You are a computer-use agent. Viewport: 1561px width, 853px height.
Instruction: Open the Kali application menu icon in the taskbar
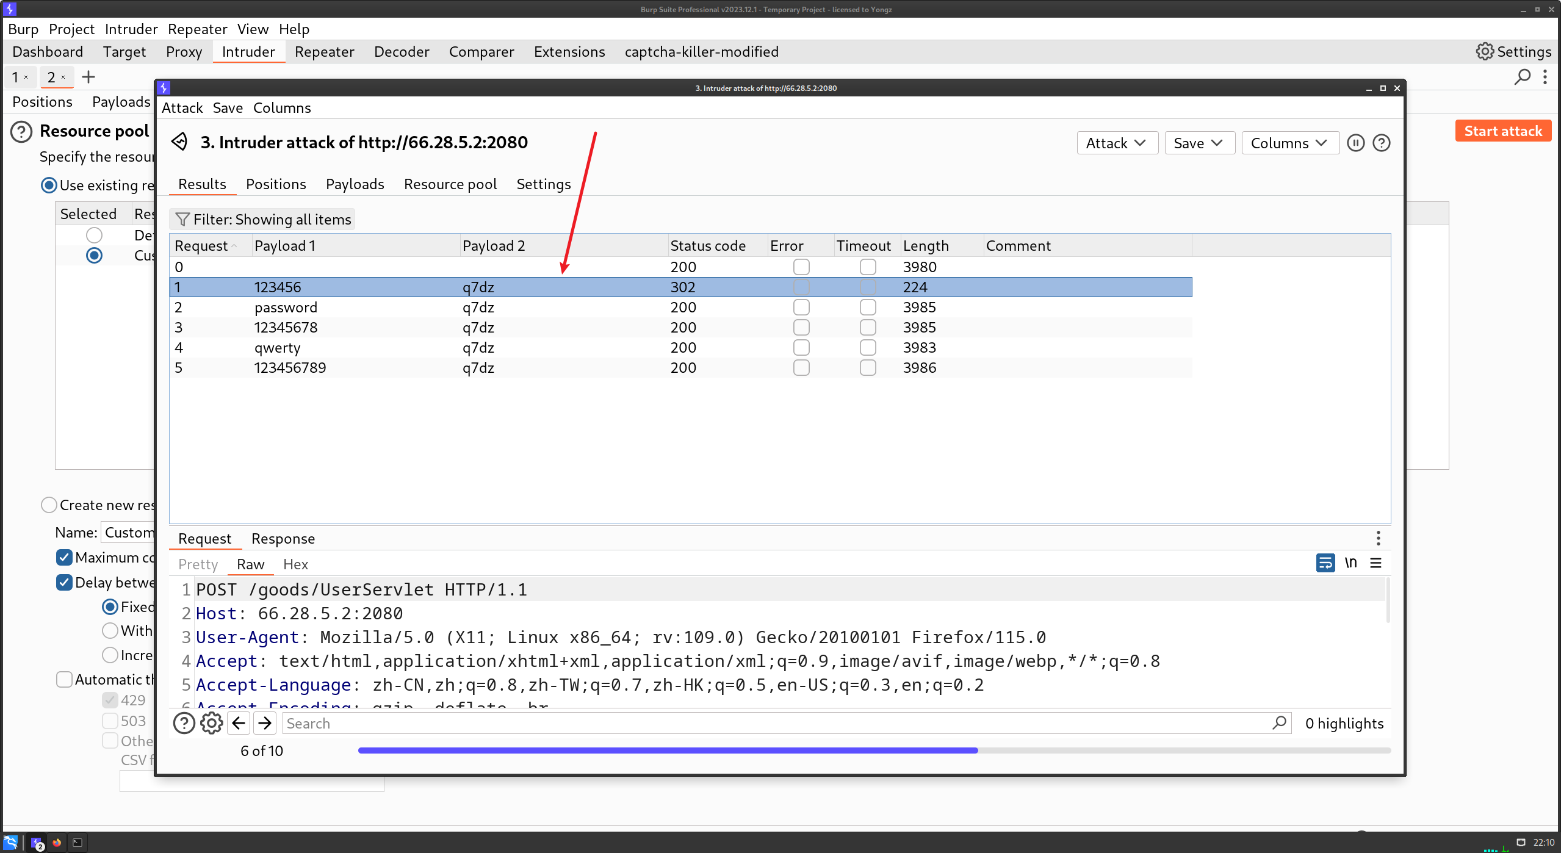click(10, 843)
